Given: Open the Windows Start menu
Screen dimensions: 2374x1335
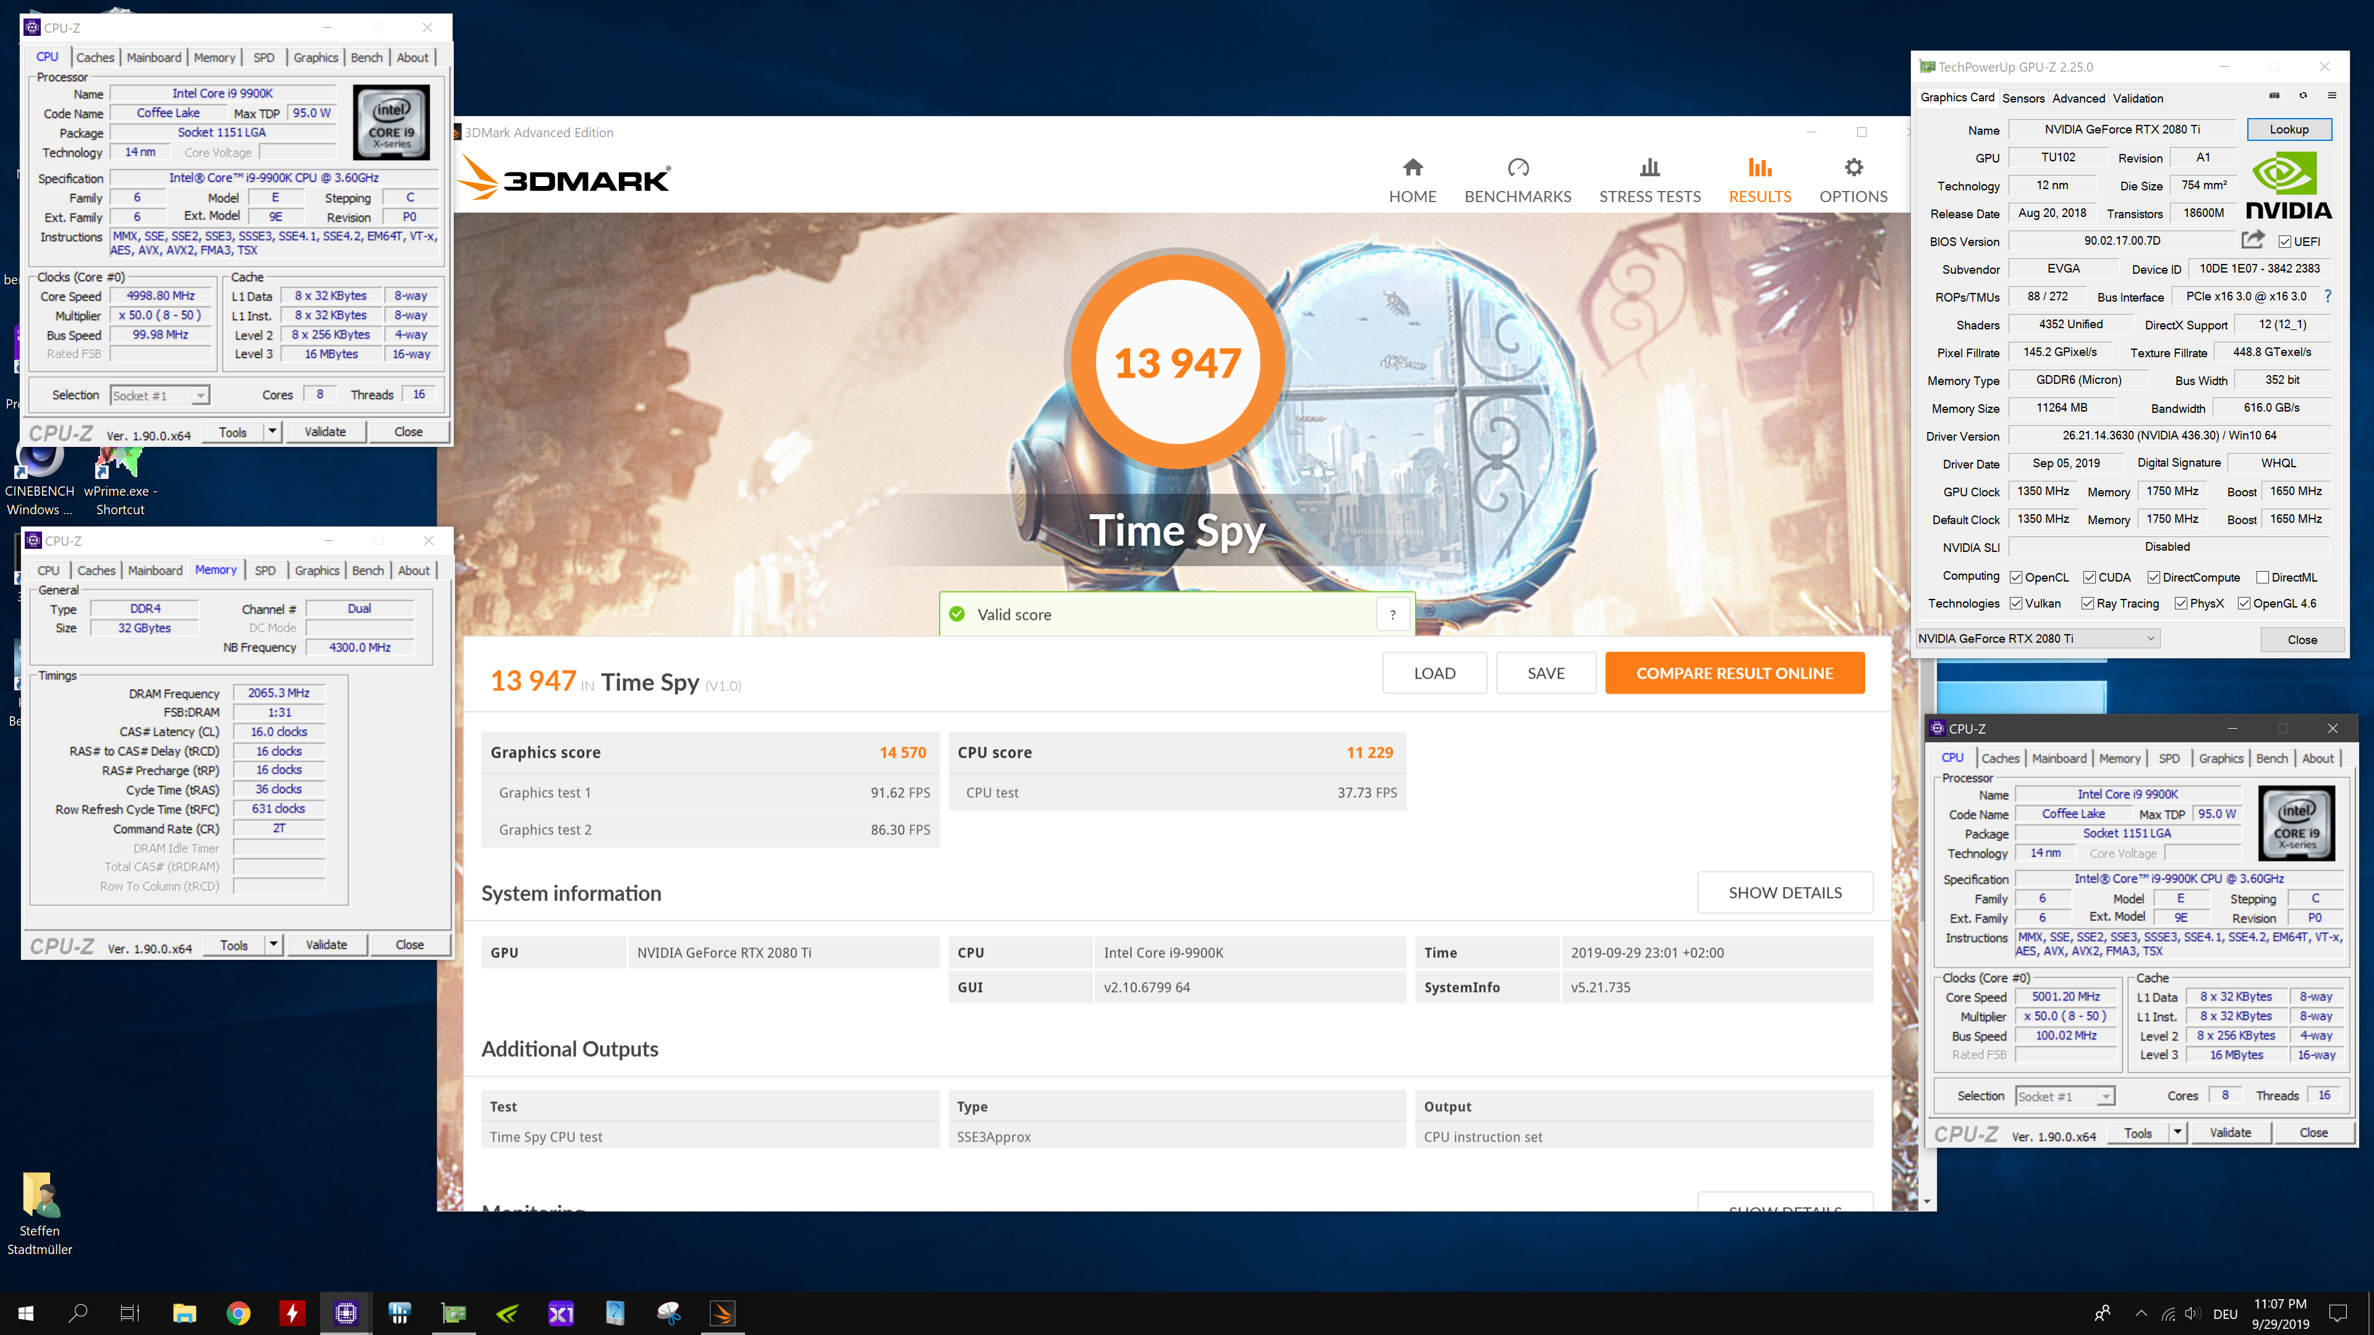Looking at the screenshot, I should pos(25,1313).
